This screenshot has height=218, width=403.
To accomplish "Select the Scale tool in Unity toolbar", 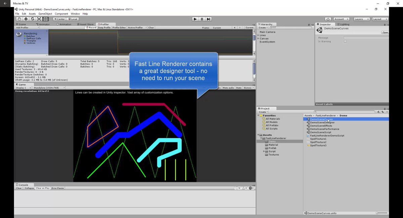I will tap(39, 19).
